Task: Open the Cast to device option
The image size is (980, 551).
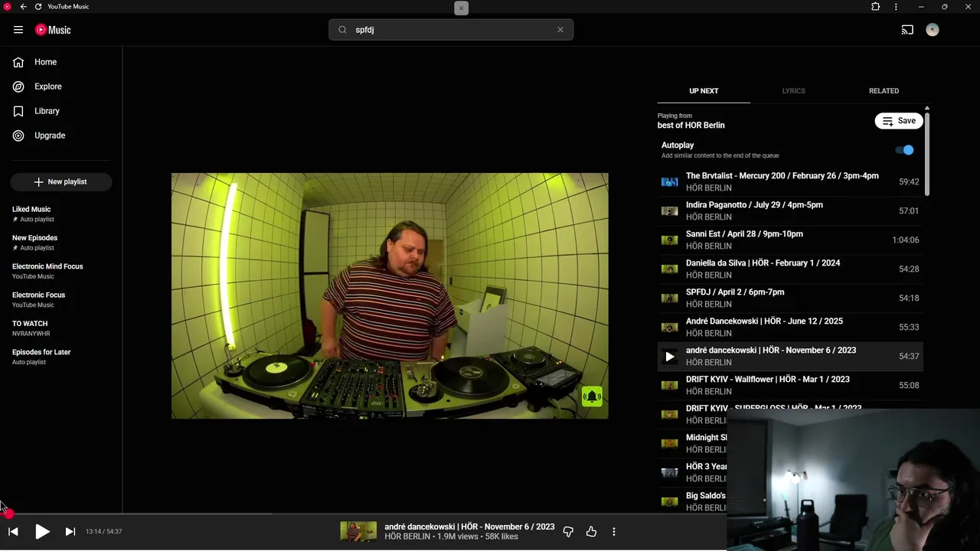Action: [907, 30]
